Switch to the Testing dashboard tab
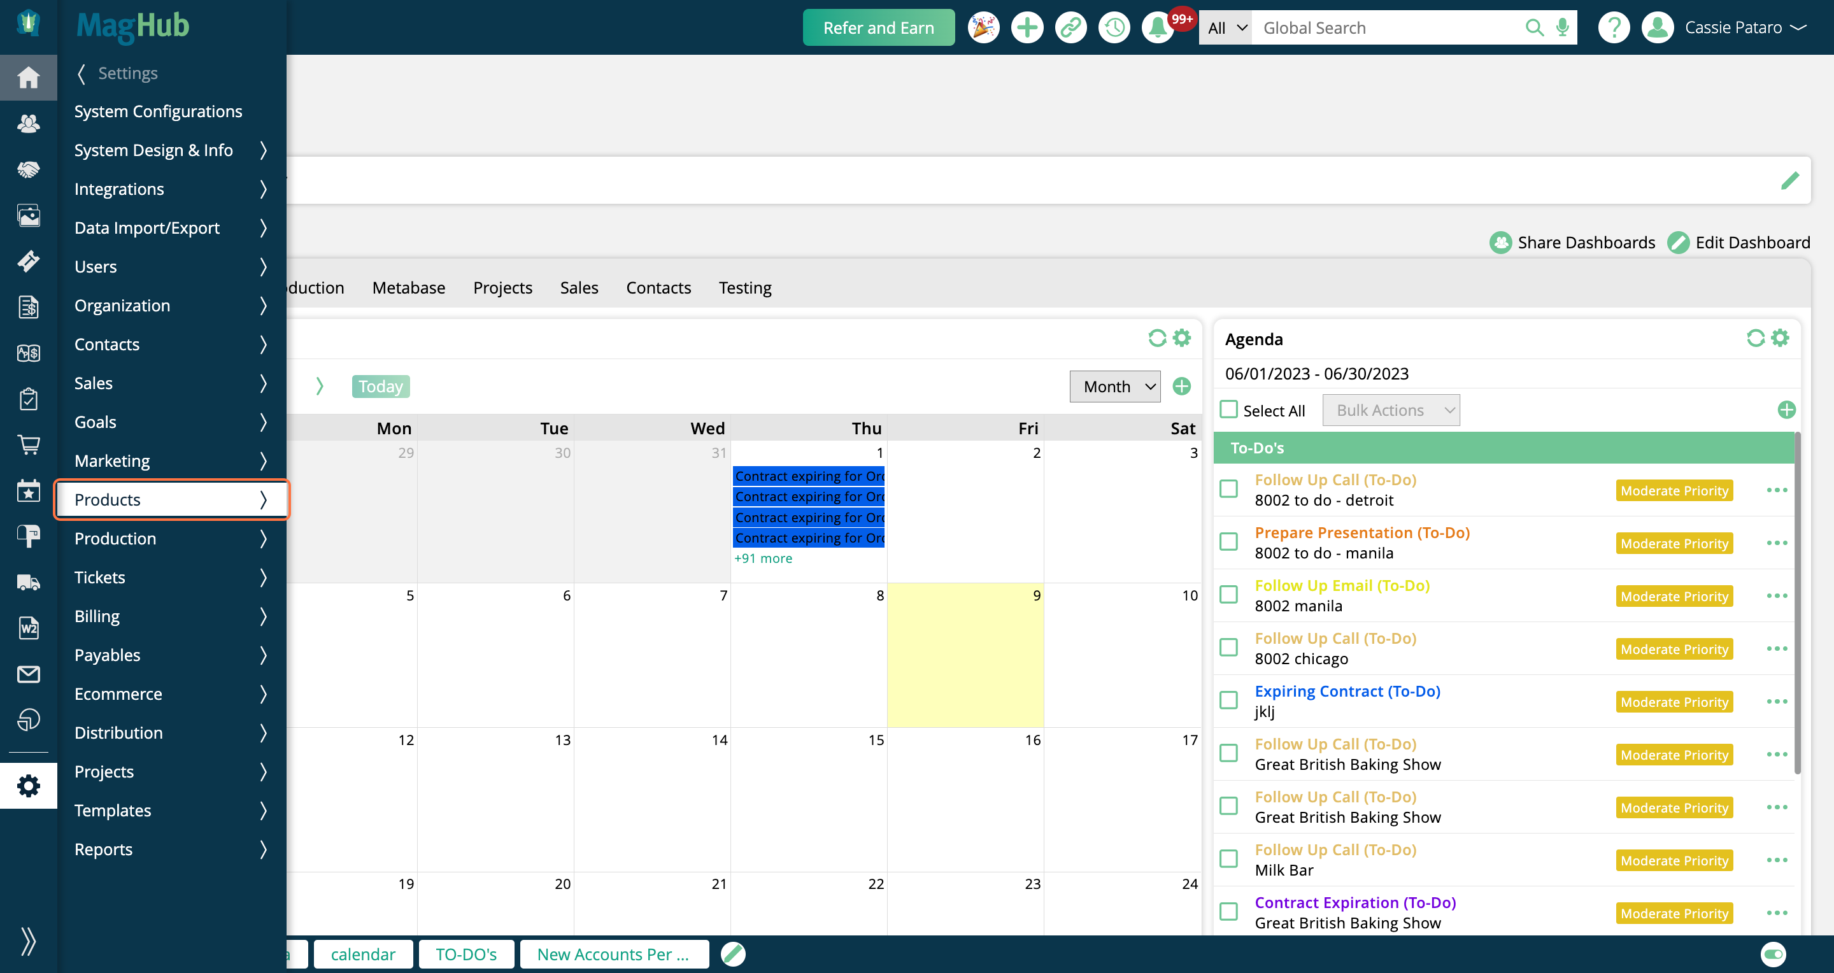The image size is (1834, 973). (x=744, y=288)
